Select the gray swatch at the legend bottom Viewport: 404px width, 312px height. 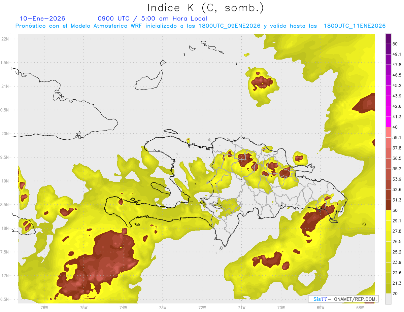point(388,299)
